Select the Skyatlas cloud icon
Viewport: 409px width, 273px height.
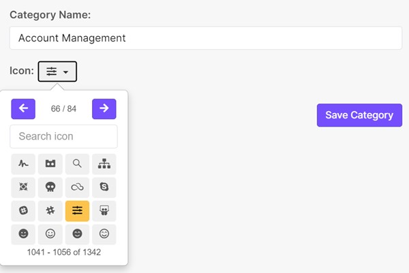coord(77,187)
